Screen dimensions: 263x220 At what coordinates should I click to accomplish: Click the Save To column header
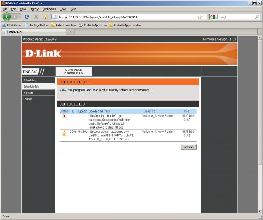pos(149,111)
